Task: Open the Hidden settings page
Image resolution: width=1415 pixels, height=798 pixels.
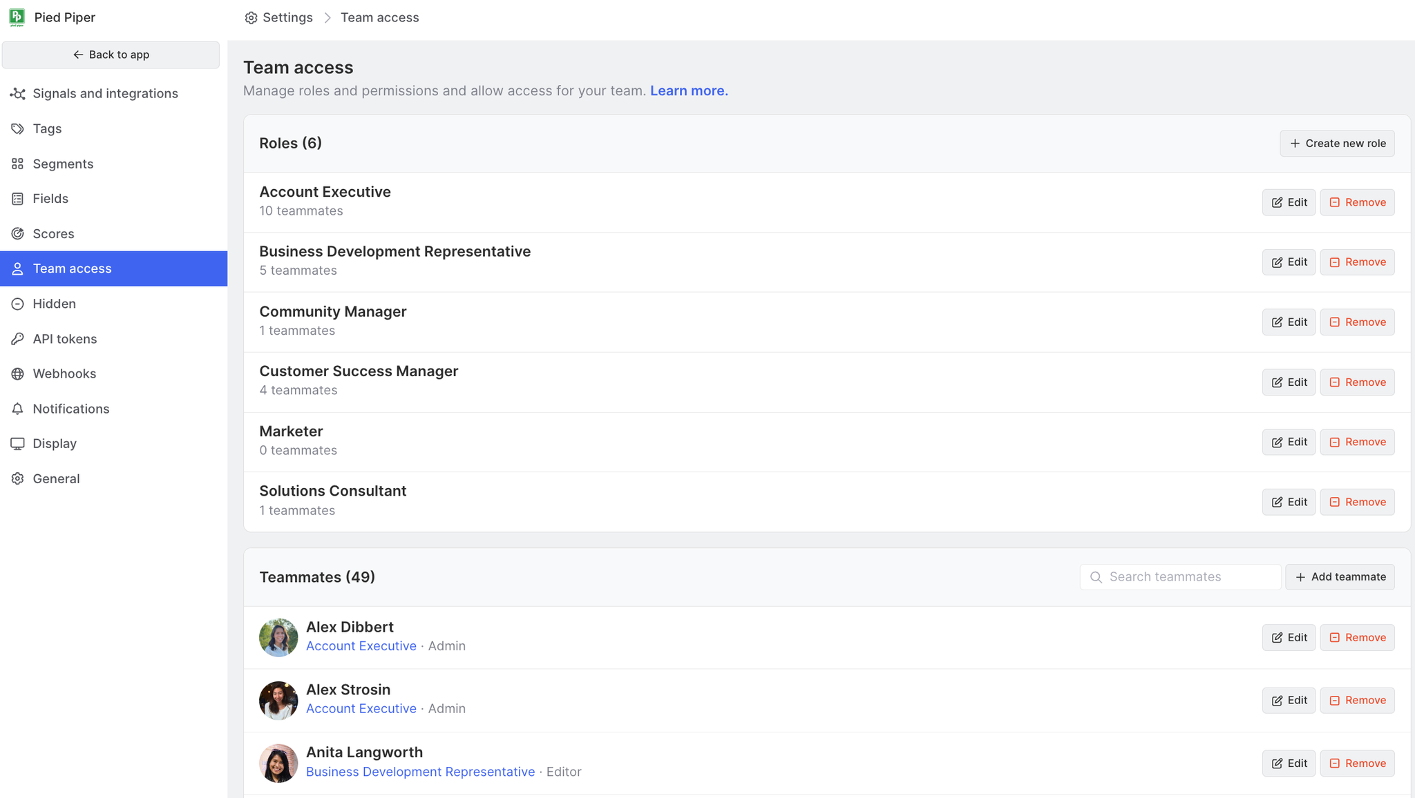Action: (54, 304)
